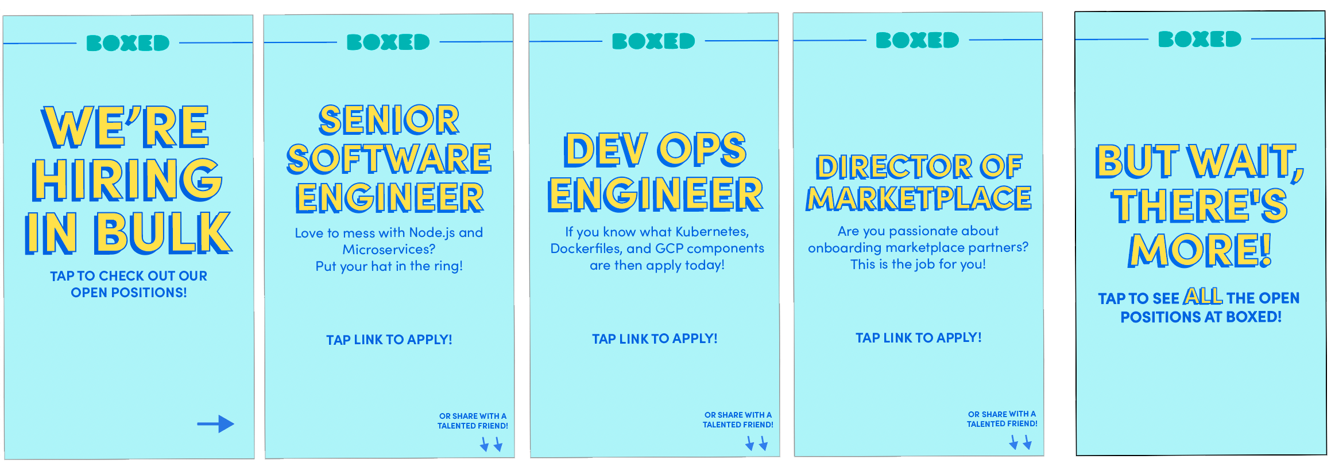Click the 'Senior Software Engineer' headline
The height and width of the screenshot is (467, 1331).
(389, 159)
